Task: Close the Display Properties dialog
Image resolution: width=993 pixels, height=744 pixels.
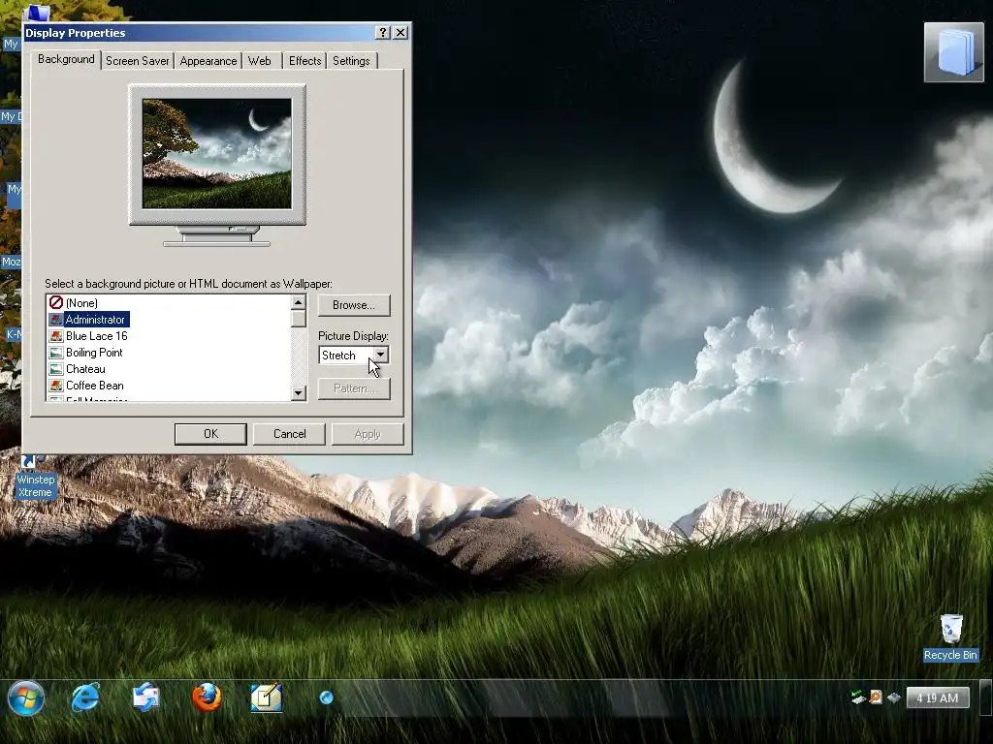Action: coord(400,33)
